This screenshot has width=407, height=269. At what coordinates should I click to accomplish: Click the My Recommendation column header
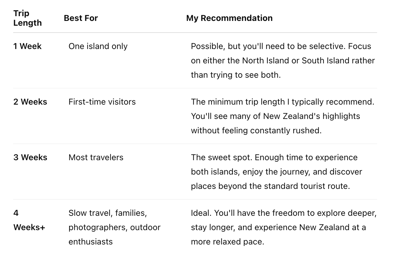(x=229, y=18)
